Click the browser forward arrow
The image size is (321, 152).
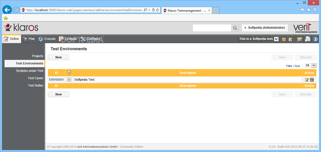pyautogui.click(x=16, y=10)
